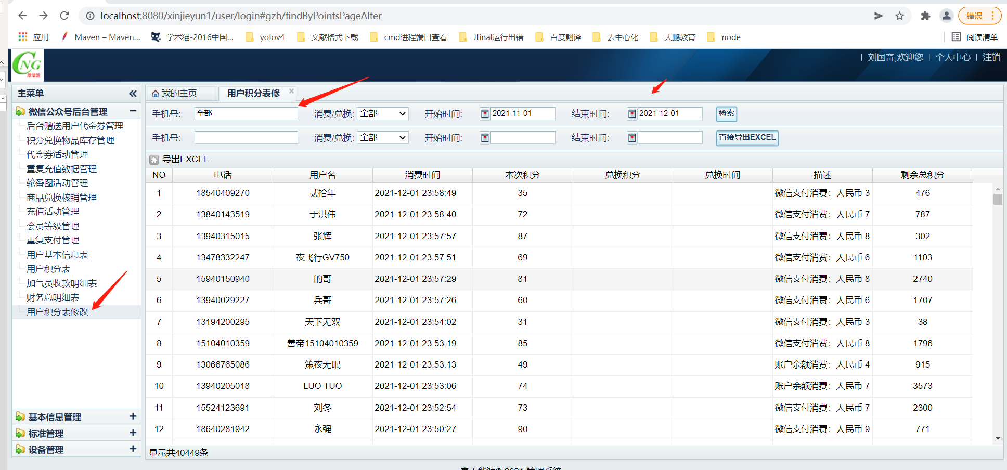Click the browser reload icon
The width and height of the screenshot is (1007, 470).
pyautogui.click(x=64, y=16)
